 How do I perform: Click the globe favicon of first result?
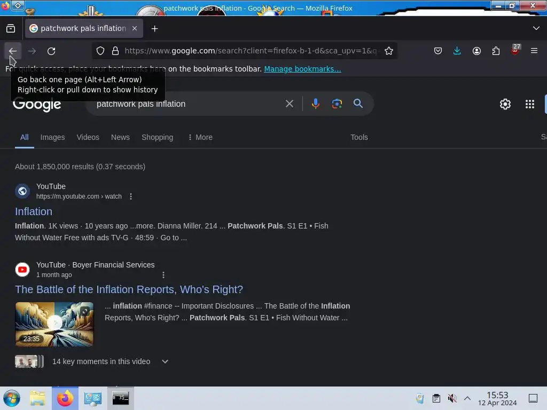(x=22, y=191)
